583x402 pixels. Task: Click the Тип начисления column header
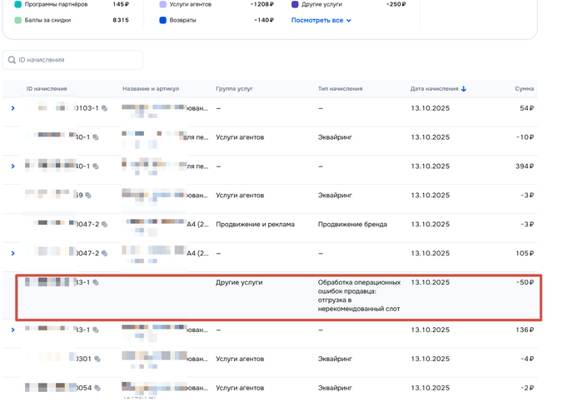[x=340, y=89]
